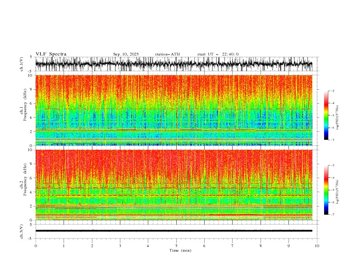Click time axis tick label "1"
Image resolution: width=357 pixels, height=276 pixels.
pos(64,246)
